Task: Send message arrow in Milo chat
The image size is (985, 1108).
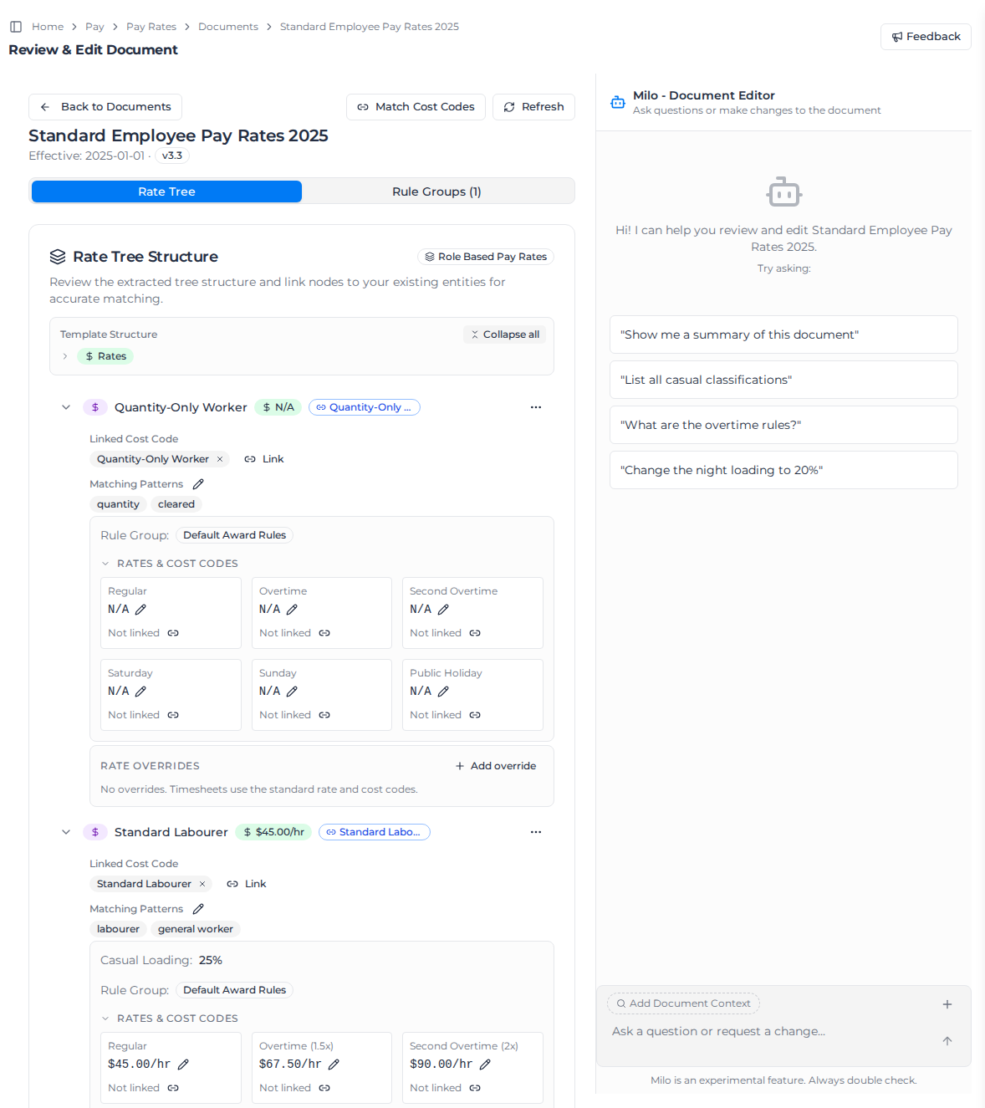Action: [x=947, y=1041]
